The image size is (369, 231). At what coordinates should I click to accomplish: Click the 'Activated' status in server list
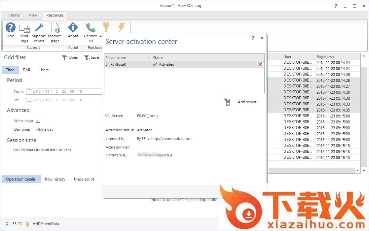(166, 64)
